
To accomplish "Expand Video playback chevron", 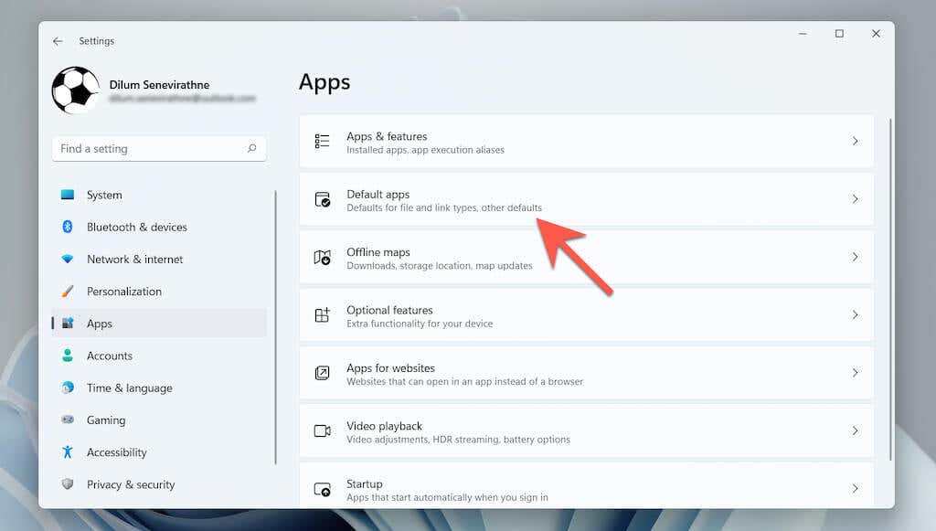I will click(x=855, y=430).
